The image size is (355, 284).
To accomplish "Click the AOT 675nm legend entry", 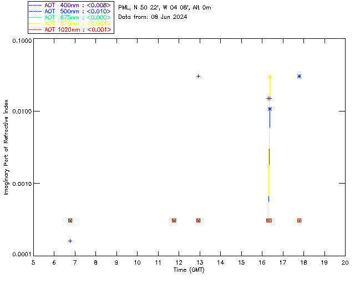I will (x=71, y=17).
